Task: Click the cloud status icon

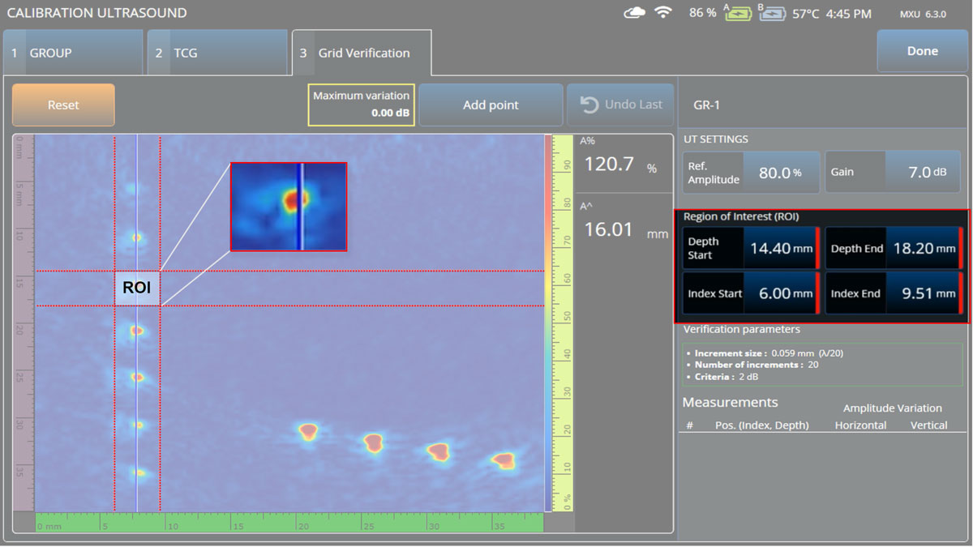Action: [x=634, y=13]
